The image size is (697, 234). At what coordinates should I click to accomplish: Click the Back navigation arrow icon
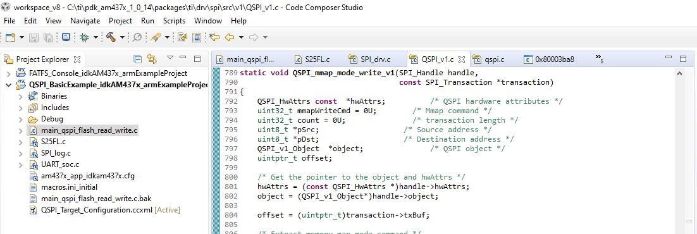(230, 37)
